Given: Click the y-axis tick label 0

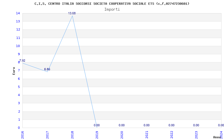Looking at the screenshot, I should [x=19, y=128].
